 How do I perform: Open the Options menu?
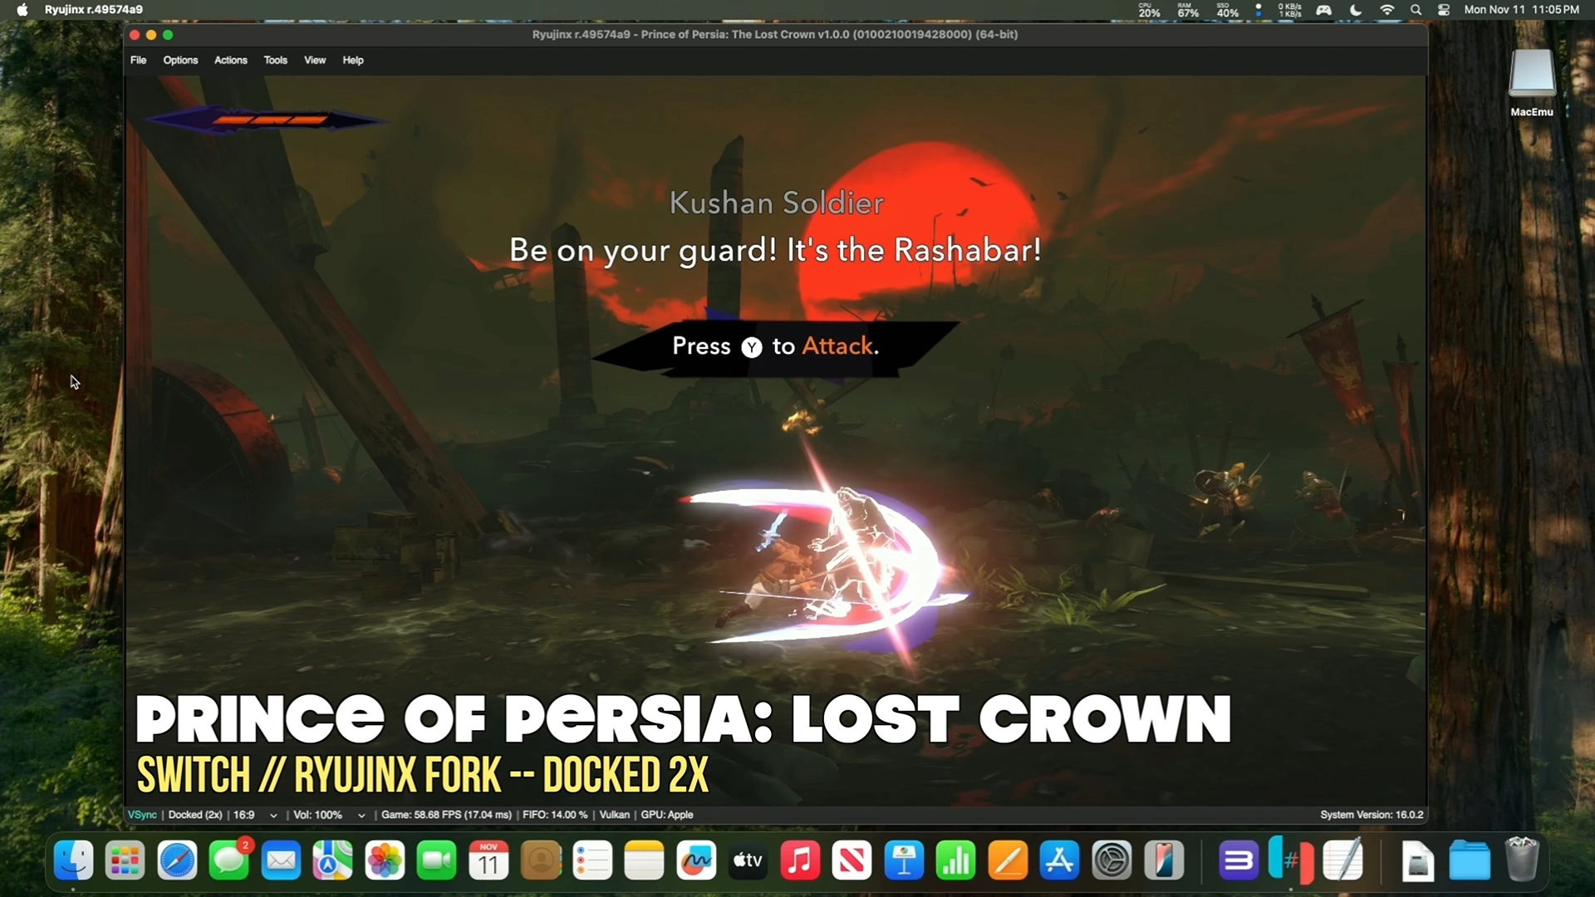click(x=180, y=60)
